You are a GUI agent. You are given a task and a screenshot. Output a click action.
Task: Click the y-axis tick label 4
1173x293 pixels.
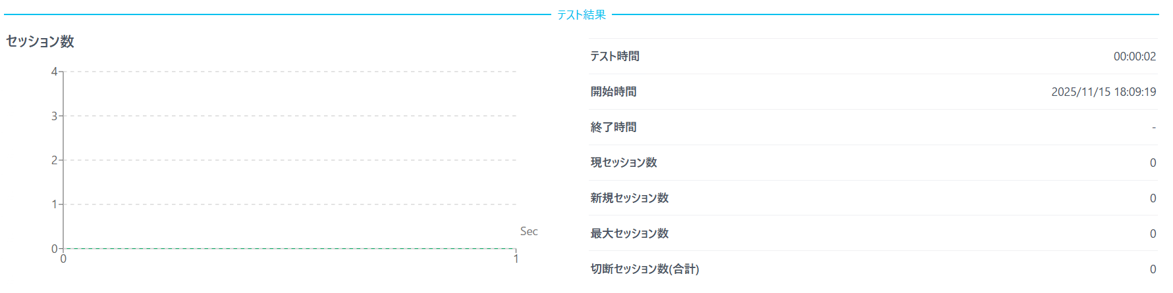[x=55, y=72]
